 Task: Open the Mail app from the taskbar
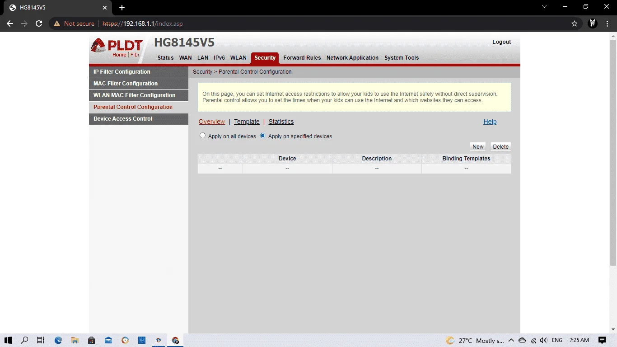pyautogui.click(x=108, y=340)
